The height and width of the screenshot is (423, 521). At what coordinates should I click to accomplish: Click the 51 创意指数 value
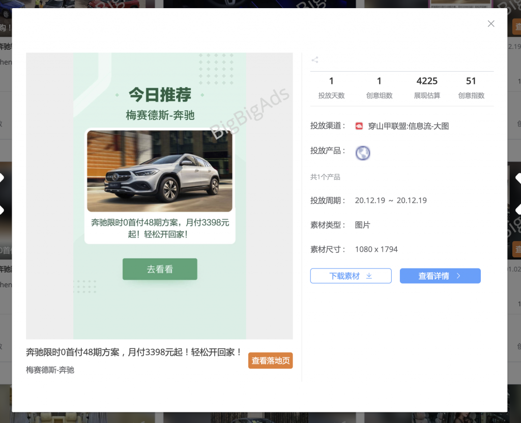pos(471,81)
